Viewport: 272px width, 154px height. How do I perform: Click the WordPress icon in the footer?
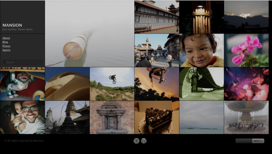pos(144,141)
